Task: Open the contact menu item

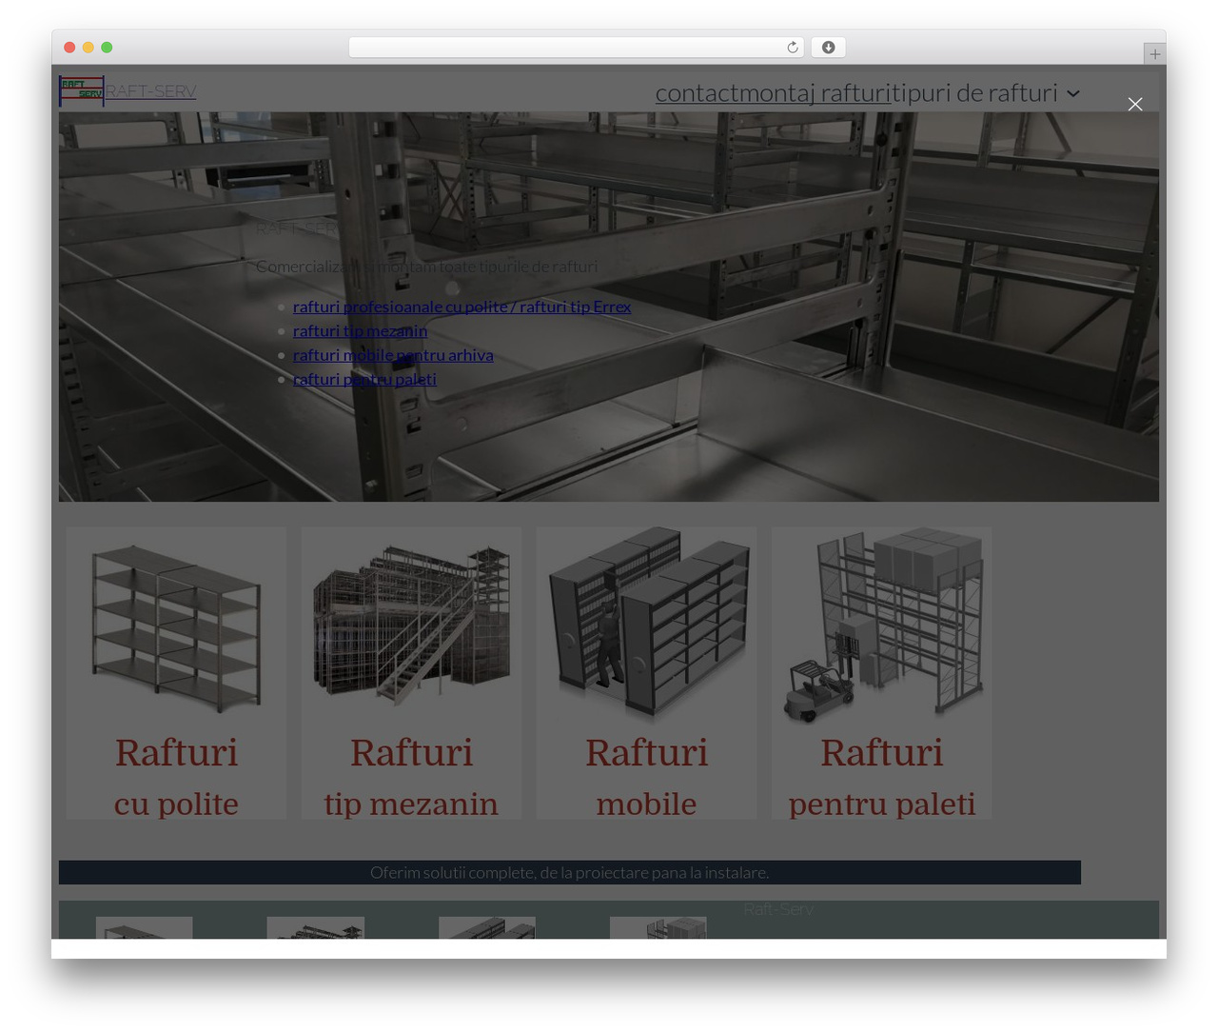Action: pos(697,92)
